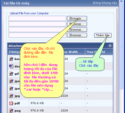Click the pdf filetype label
This screenshot has height=113, width=125.
17,103
